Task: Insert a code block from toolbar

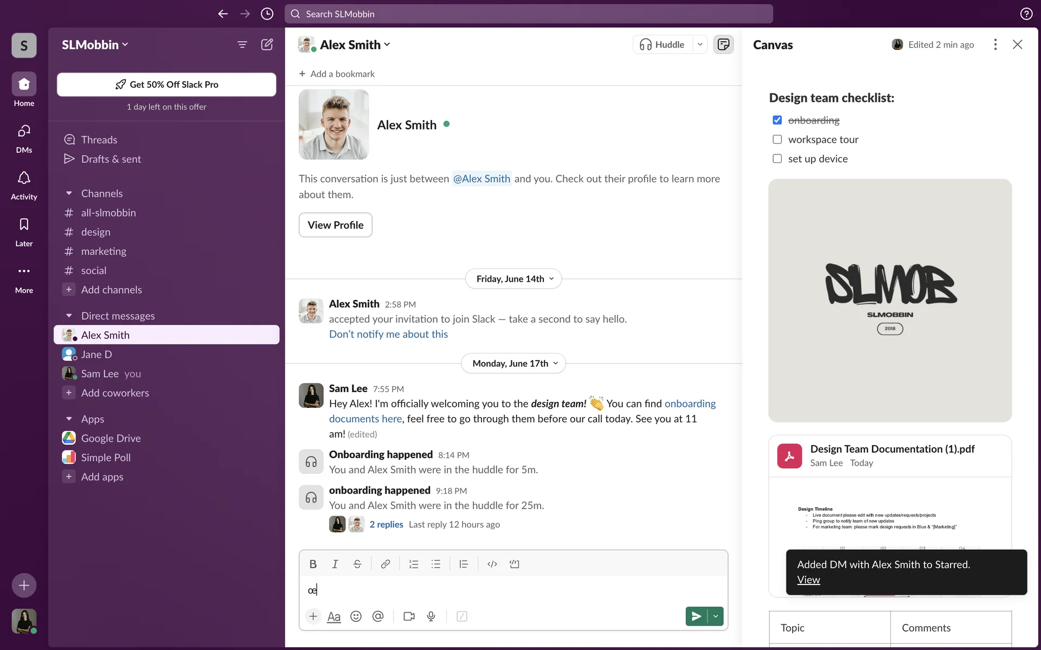Action: pos(514,564)
